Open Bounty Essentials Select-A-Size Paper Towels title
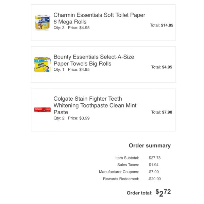Viewport: 204px width, 204px height. click(x=94, y=60)
